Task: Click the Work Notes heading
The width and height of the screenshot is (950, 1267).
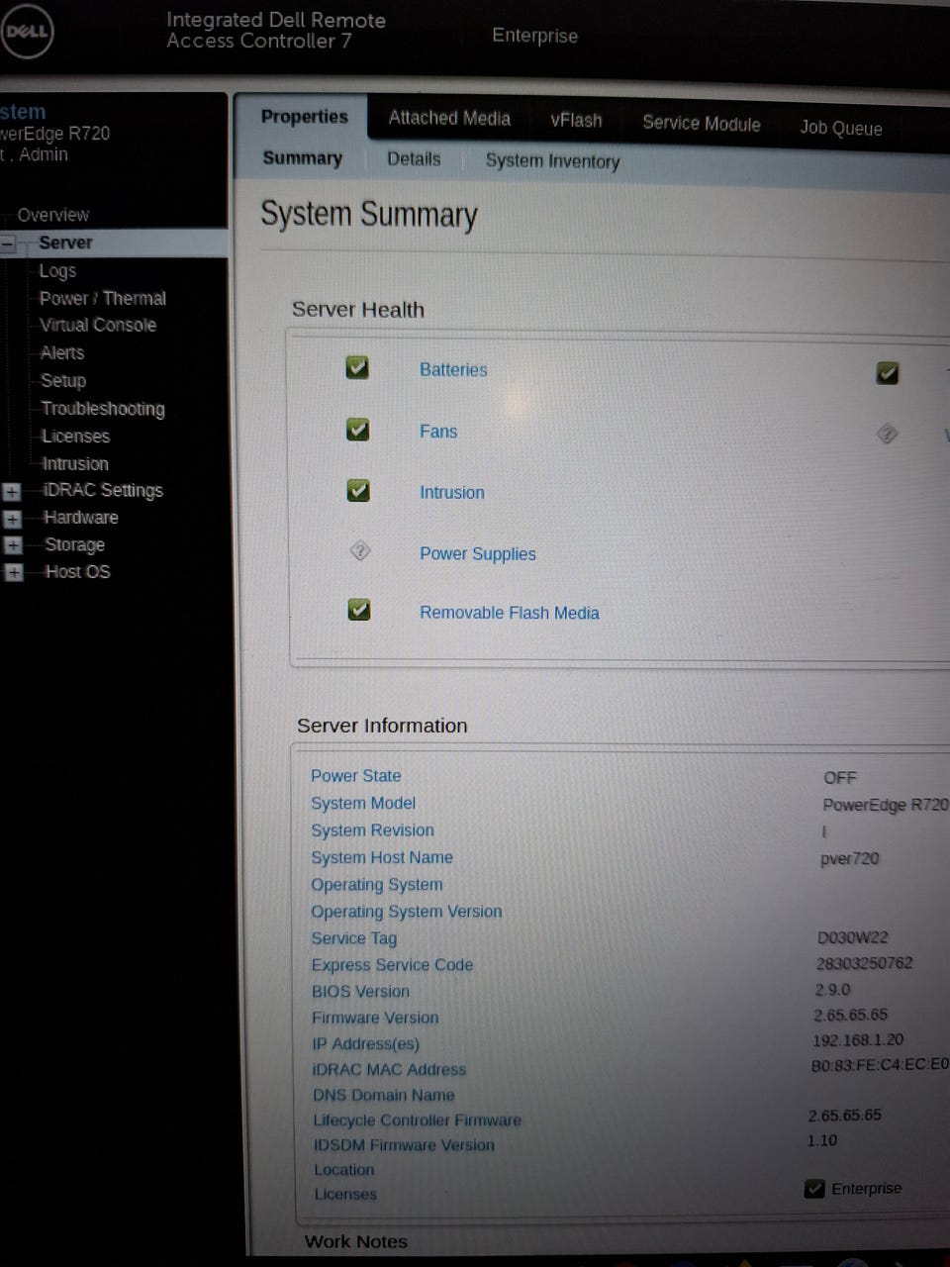Action: point(355,1242)
